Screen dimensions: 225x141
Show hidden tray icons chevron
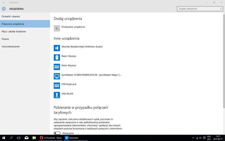click(193, 138)
